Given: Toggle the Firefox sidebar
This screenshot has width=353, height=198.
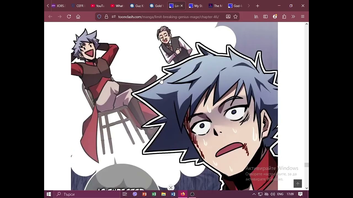Looking at the screenshot, I should tap(265, 16).
